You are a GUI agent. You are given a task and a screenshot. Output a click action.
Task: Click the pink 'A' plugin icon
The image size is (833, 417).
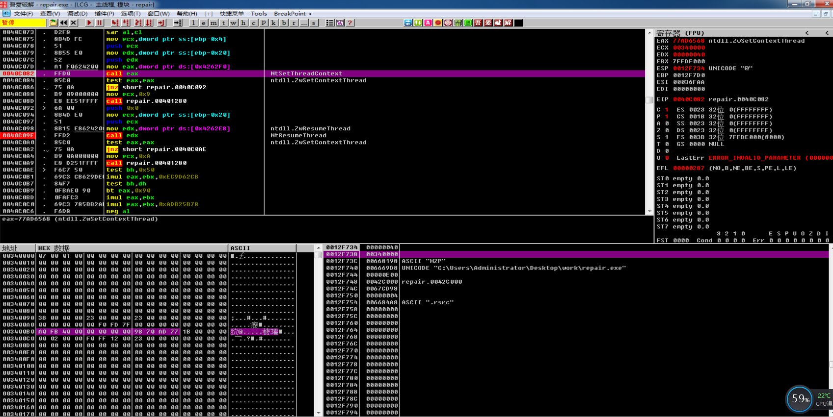tap(428, 23)
